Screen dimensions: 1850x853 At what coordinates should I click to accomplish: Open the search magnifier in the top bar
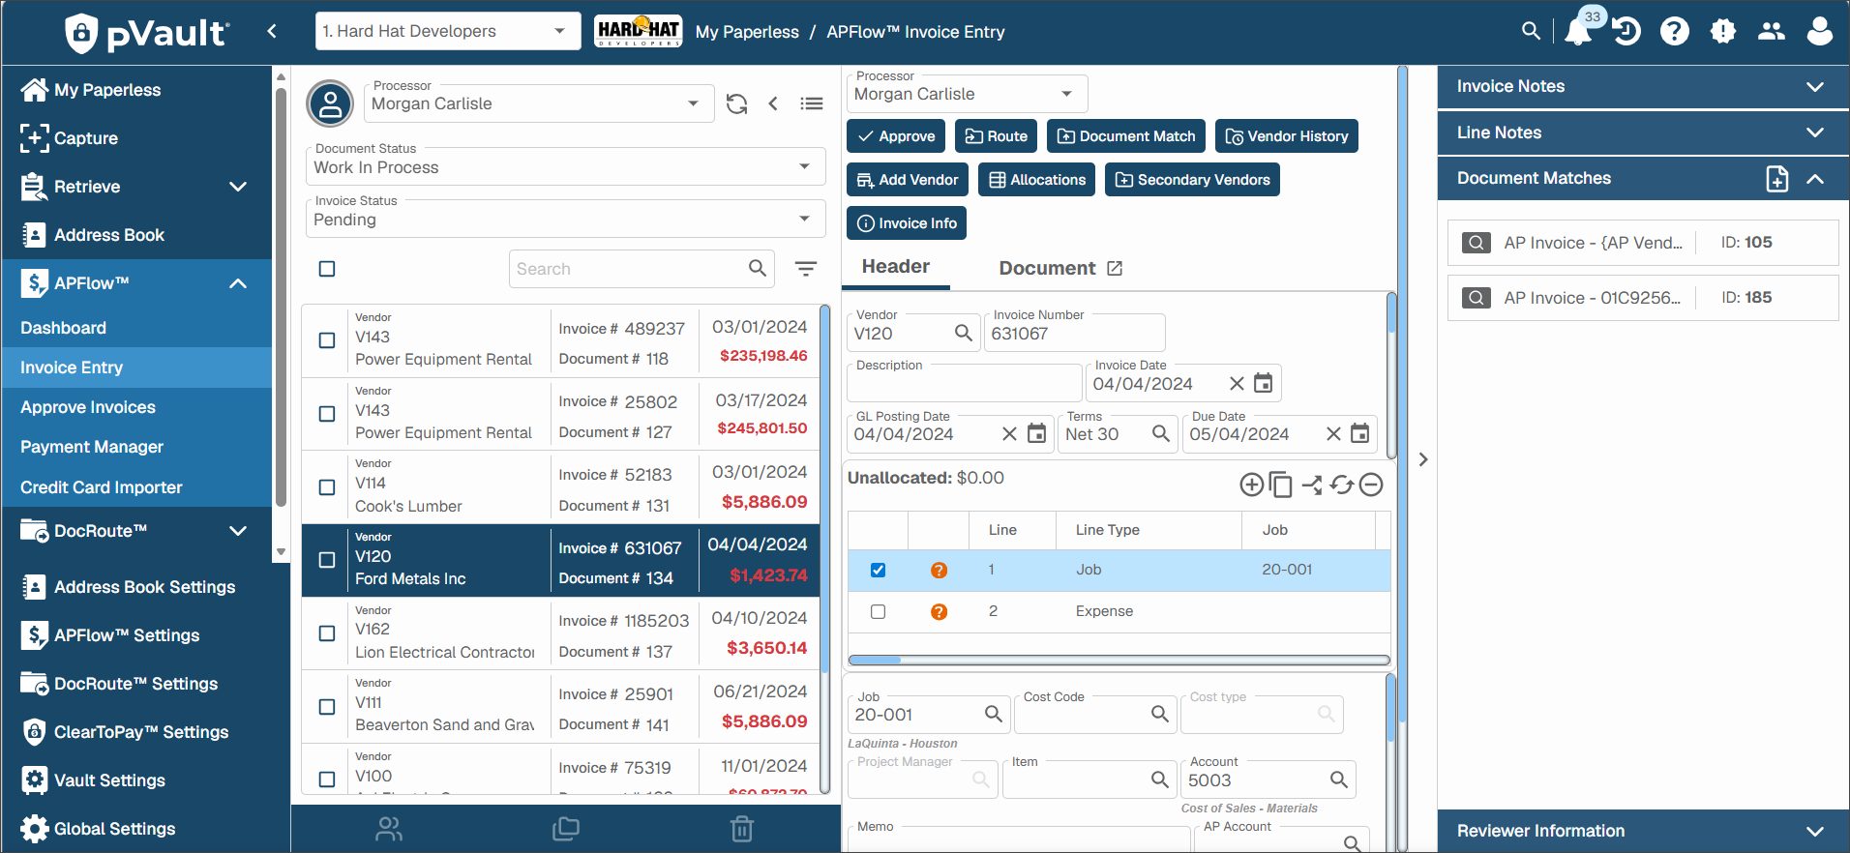1531,31
